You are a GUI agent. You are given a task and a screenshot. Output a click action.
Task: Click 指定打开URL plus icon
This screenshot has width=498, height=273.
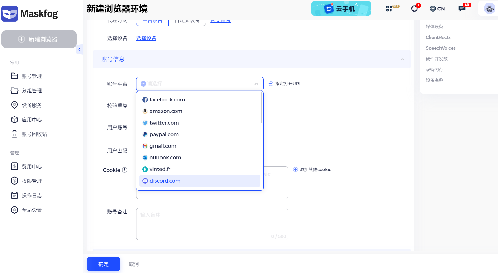tap(271, 84)
